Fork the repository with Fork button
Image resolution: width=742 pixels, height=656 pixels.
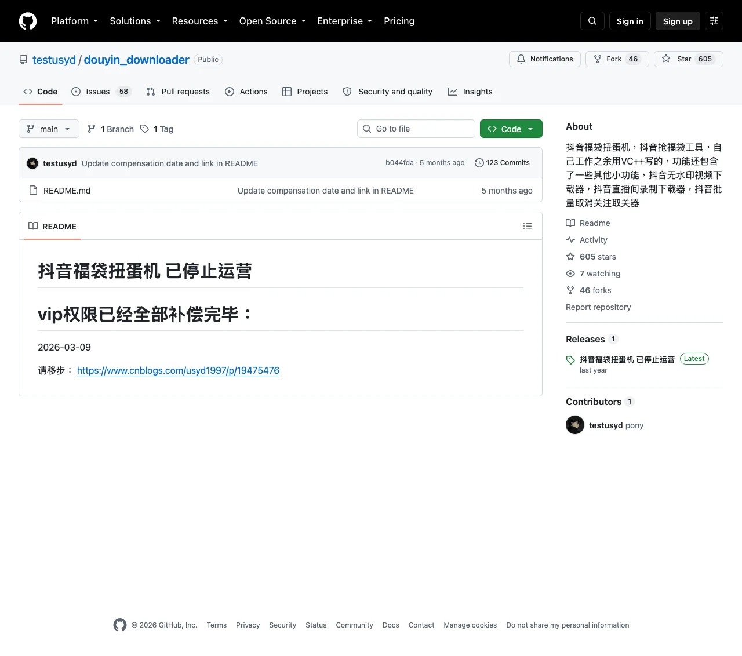pos(617,59)
